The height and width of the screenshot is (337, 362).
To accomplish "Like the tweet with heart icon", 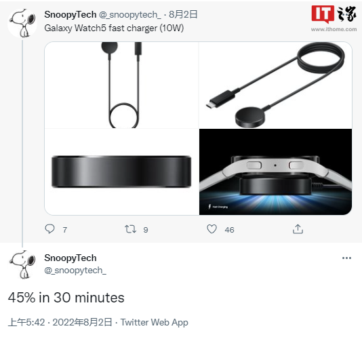I will (212, 229).
